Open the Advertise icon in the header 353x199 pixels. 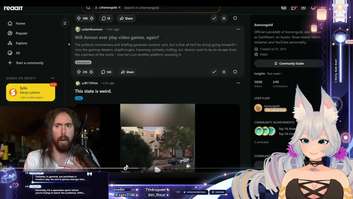(x=284, y=8)
